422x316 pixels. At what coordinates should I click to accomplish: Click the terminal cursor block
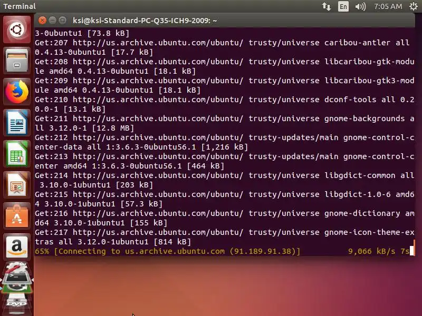tap(411, 251)
